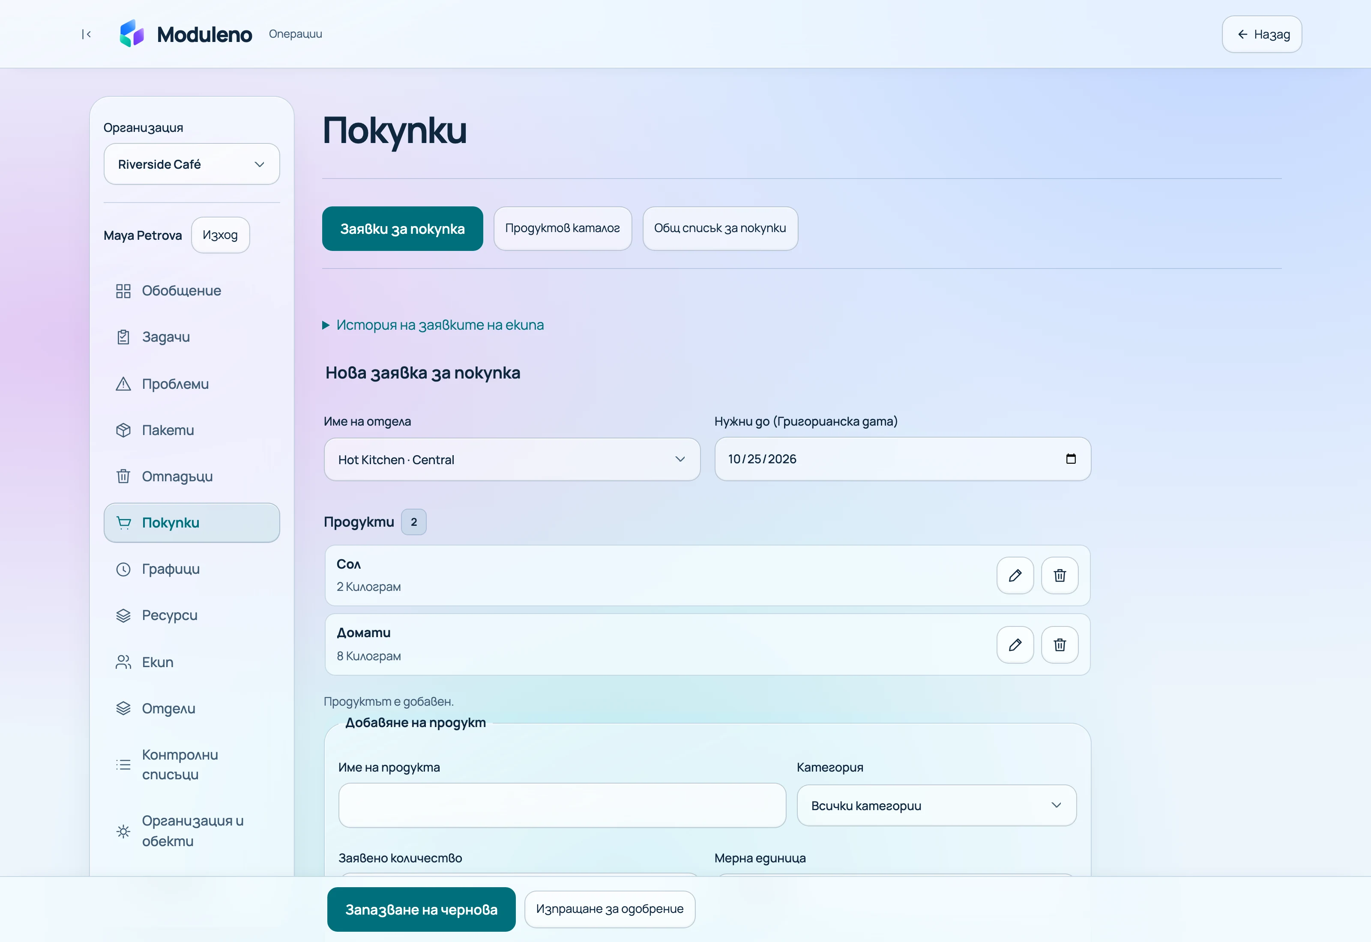Delete the Сол product with trash icon
1371x942 pixels.
click(1059, 575)
